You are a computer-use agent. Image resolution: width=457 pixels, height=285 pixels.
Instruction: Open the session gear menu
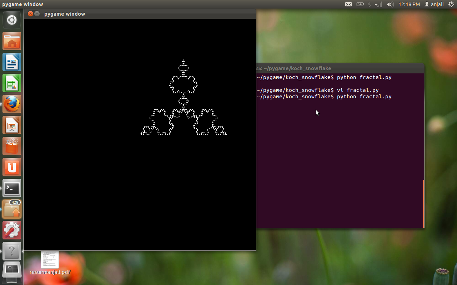[451, 4]
